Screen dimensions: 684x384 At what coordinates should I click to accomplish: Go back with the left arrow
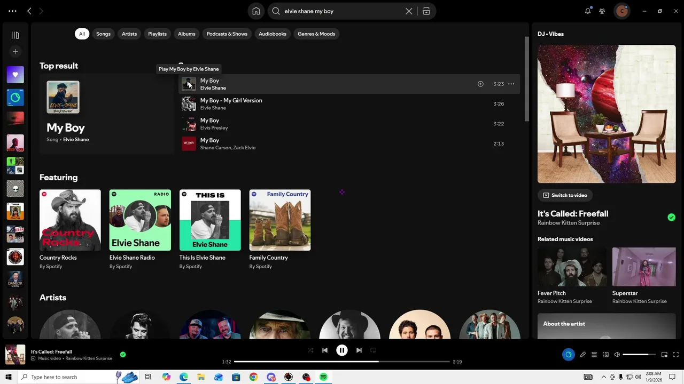click(x=29, y=11)
